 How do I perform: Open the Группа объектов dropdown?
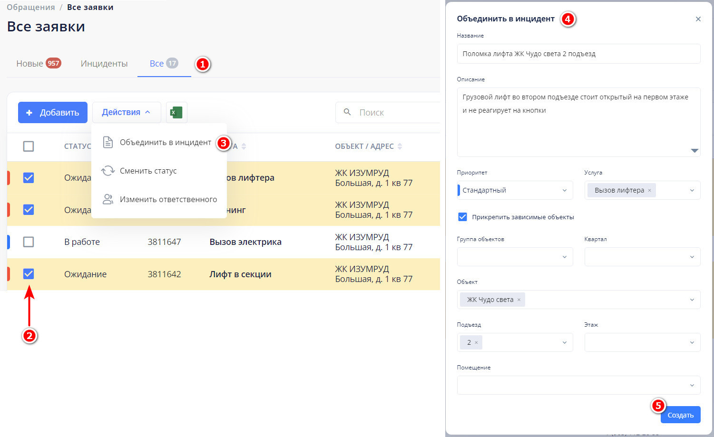[515, 257]
